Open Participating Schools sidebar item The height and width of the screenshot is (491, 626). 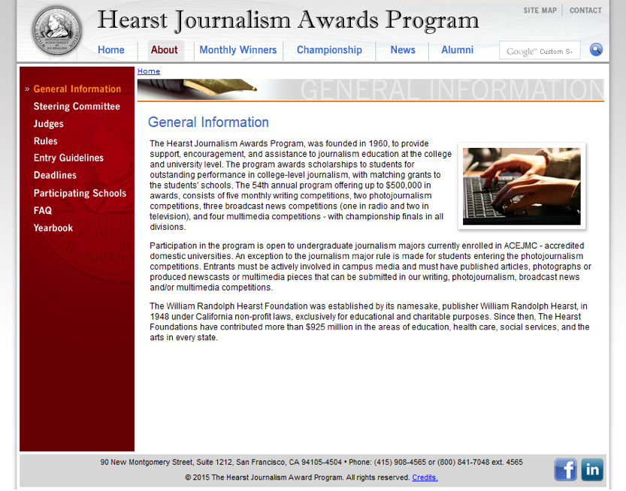pyautogui.click(x=80, y=194)
